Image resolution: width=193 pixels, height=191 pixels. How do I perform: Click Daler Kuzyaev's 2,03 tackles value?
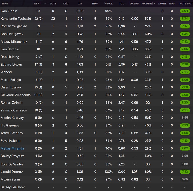122,87
